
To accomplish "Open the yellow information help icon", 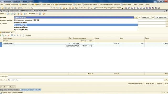I will pos(64,8).
